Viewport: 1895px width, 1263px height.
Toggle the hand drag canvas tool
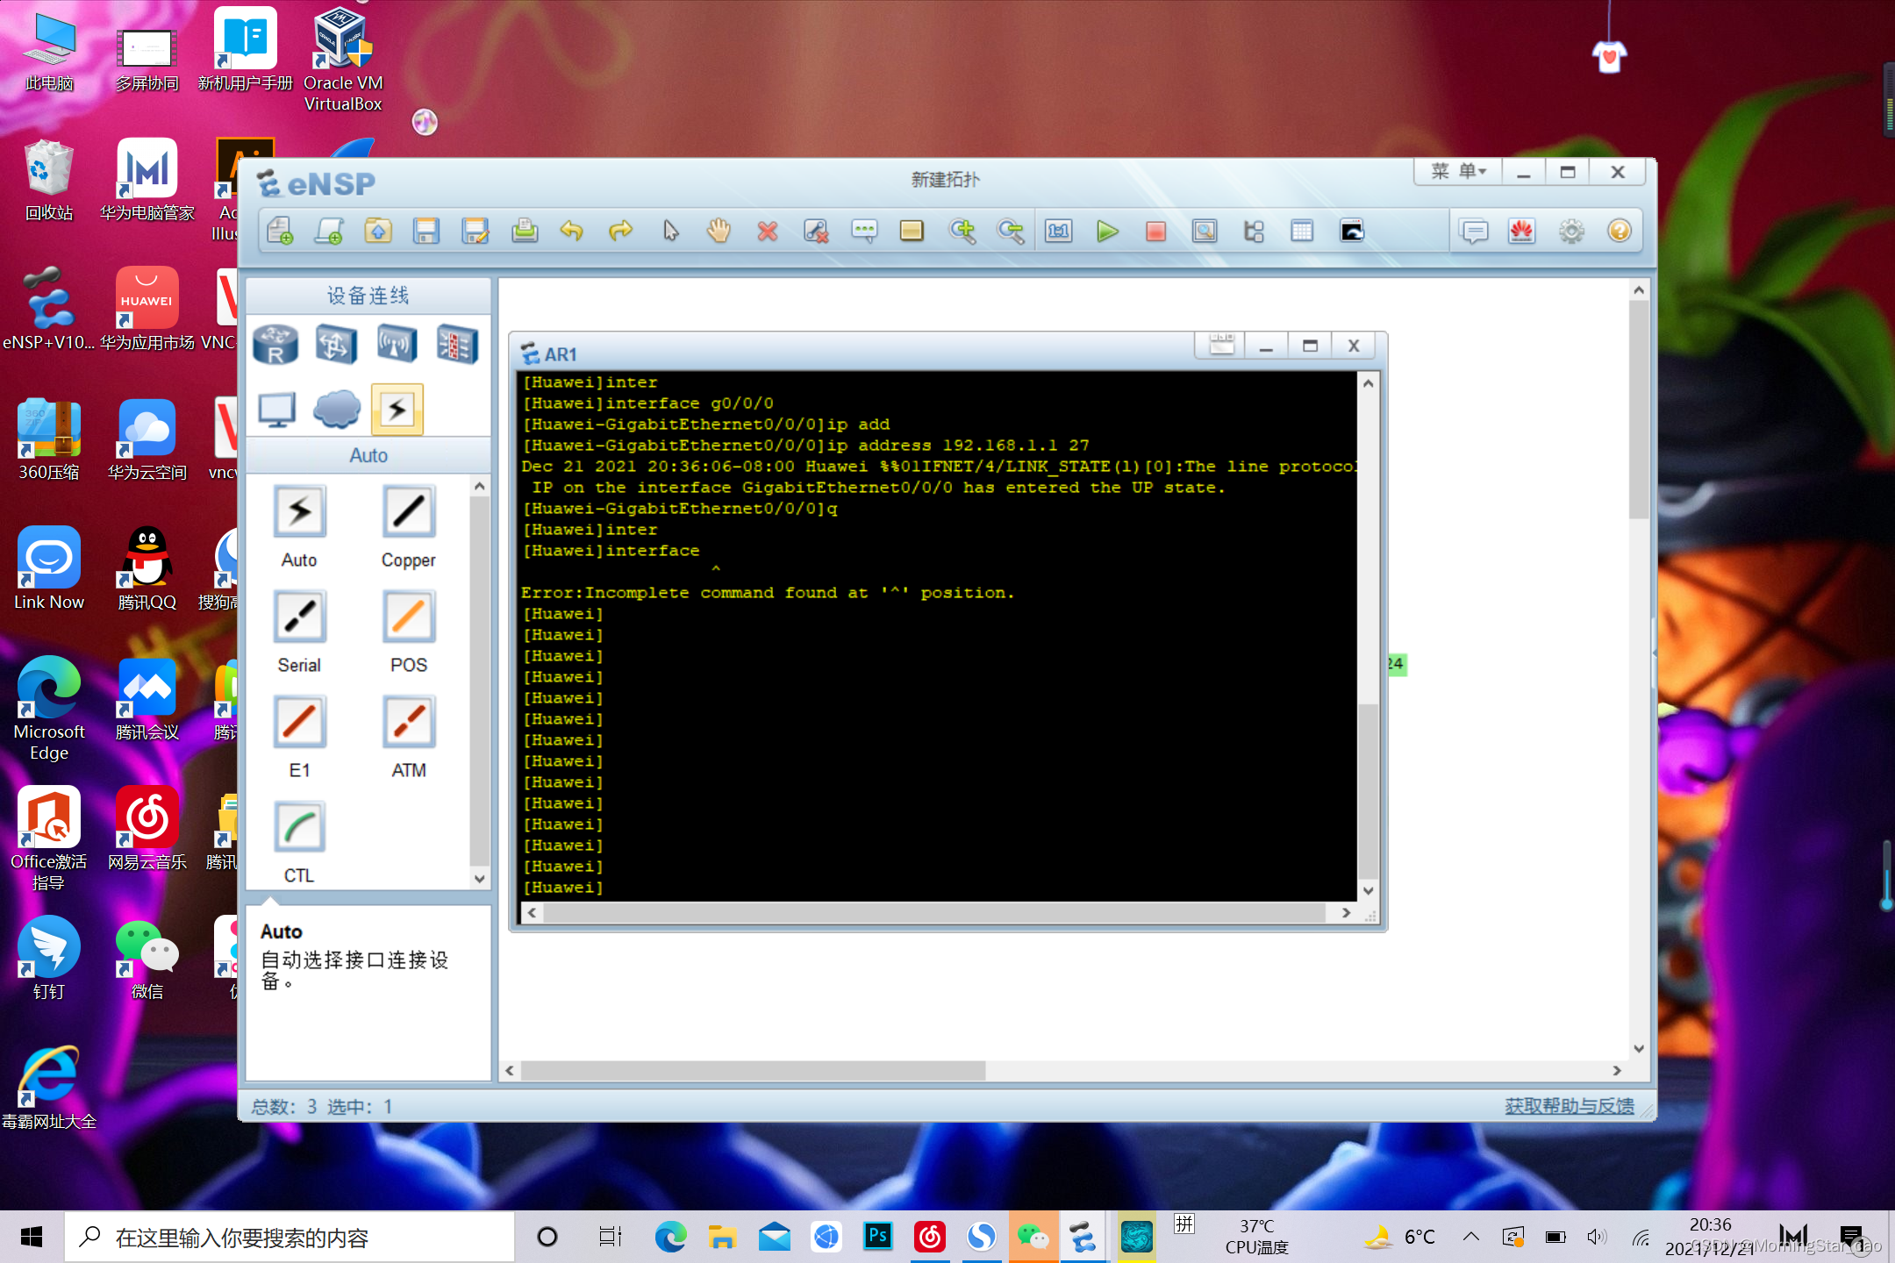(719, 232)
